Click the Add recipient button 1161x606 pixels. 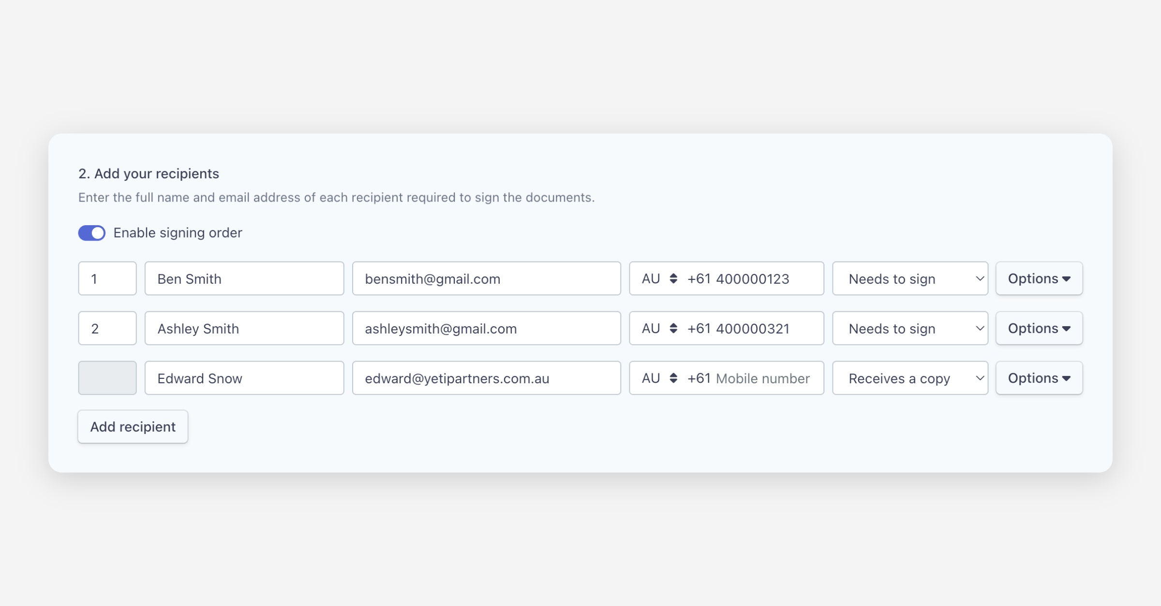[x=133, y=427]
